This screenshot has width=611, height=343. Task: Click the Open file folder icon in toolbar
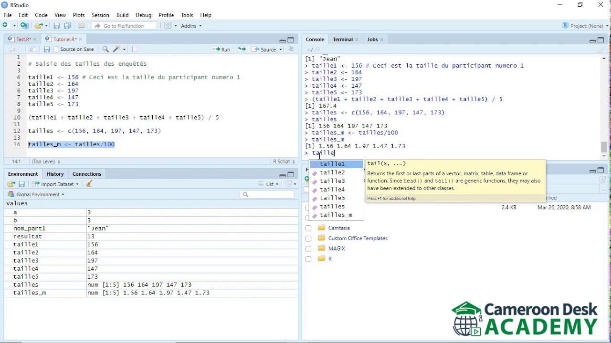[x=38, y=26]
